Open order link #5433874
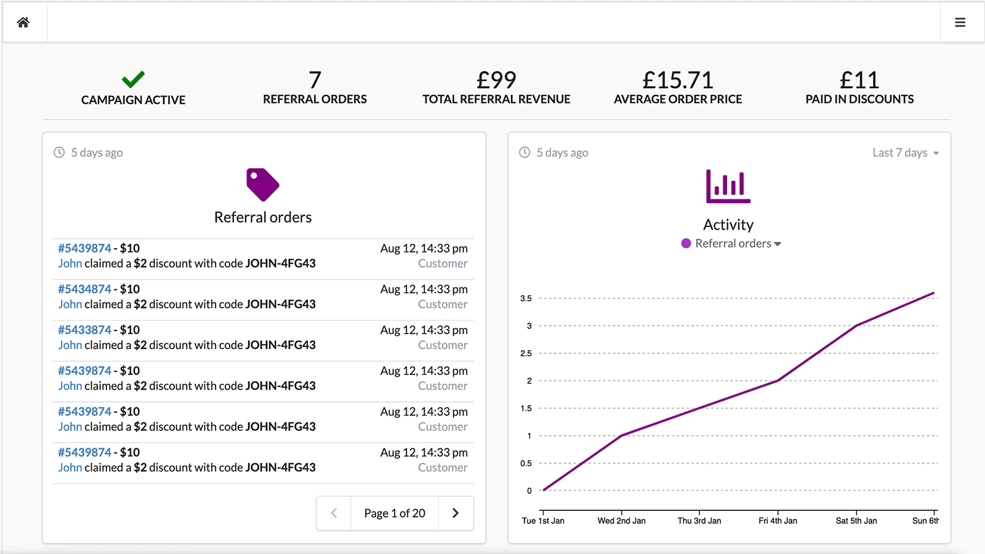This screenshot has width=985, height=554. [x=84, y=330]
